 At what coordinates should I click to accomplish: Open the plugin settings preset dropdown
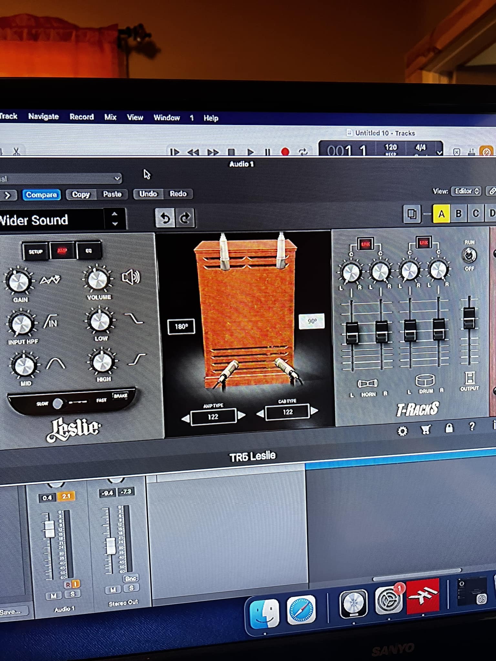point(60,178)
